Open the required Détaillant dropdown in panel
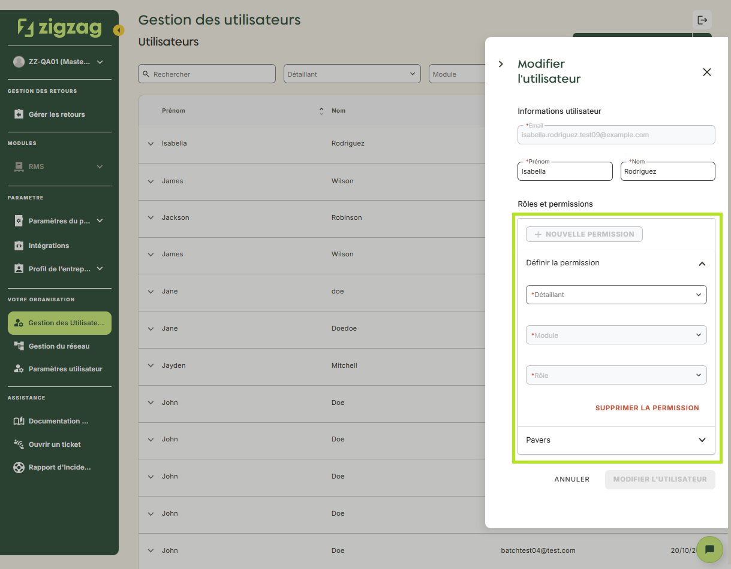Image resolution: width=731 pixels, height=569 pixels. [x=616, y=295]
